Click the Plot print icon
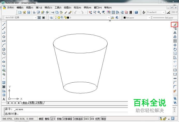This screenshot has width=179, height=122. click(x=34, y=12)
